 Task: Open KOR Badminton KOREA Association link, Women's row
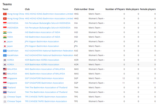click(42, 60)
